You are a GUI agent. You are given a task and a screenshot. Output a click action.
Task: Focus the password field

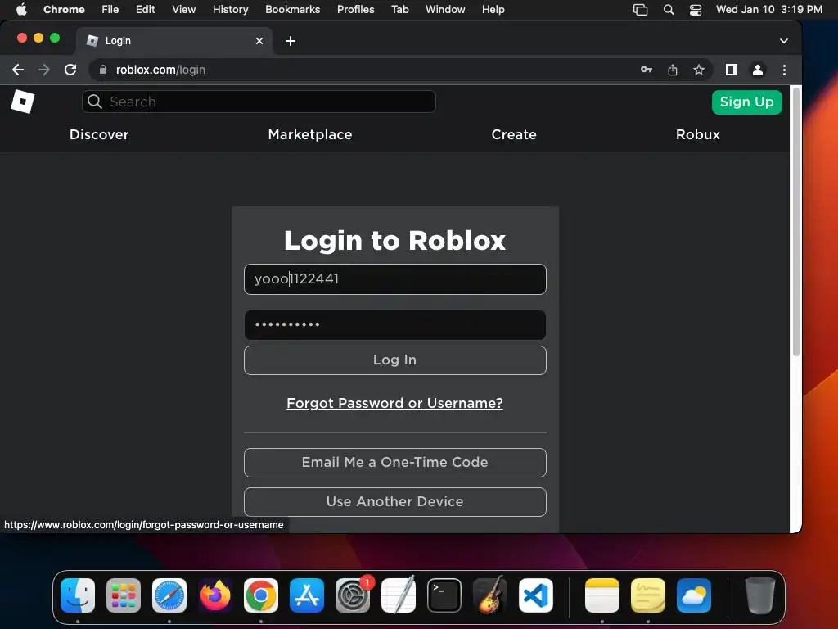[x=395, y=324]
